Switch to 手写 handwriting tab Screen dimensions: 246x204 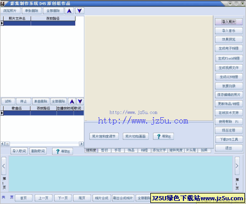(x=118, y=150)
